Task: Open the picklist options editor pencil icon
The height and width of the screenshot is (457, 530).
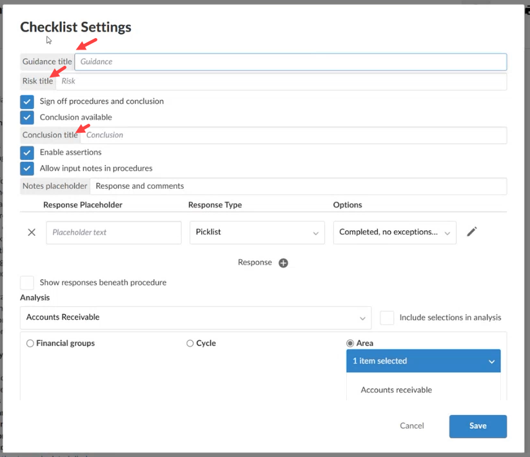Action: (471, 231)
